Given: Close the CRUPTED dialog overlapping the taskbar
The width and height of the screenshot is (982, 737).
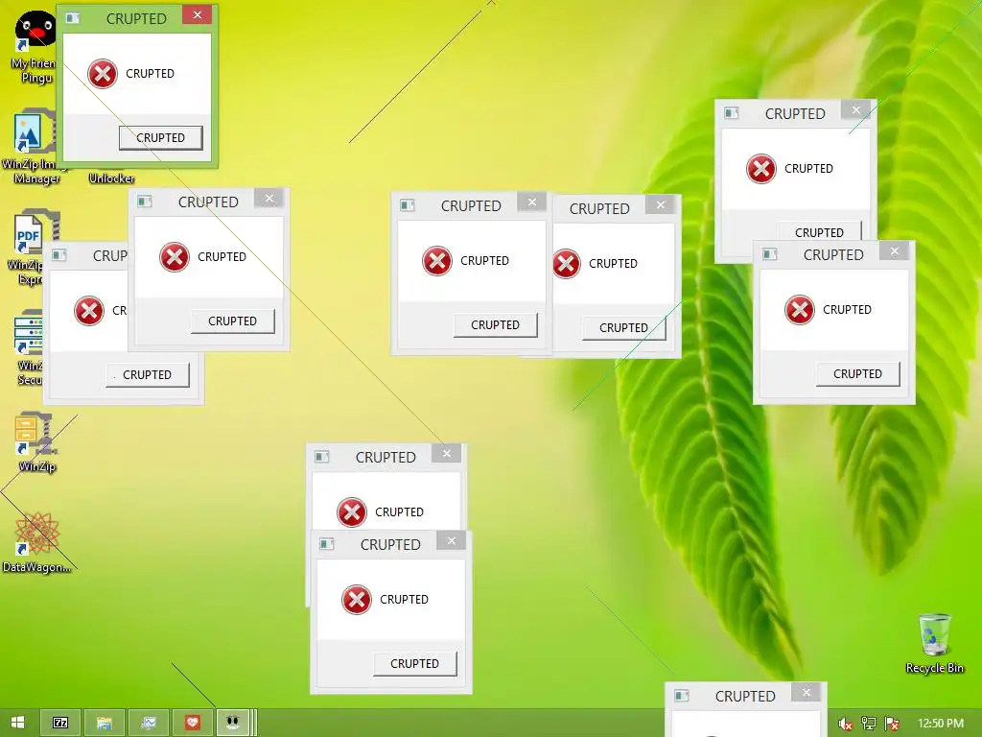Looking at the screenshot, I should pos(807,693).
